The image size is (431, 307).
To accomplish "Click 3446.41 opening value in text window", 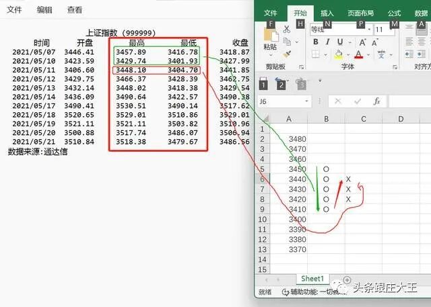I will pyautogui.click(x=79, y=52).
